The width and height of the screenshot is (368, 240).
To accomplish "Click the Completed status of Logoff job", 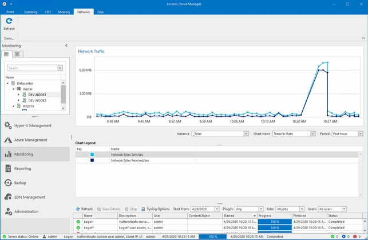I will click(x=337, y=228).
